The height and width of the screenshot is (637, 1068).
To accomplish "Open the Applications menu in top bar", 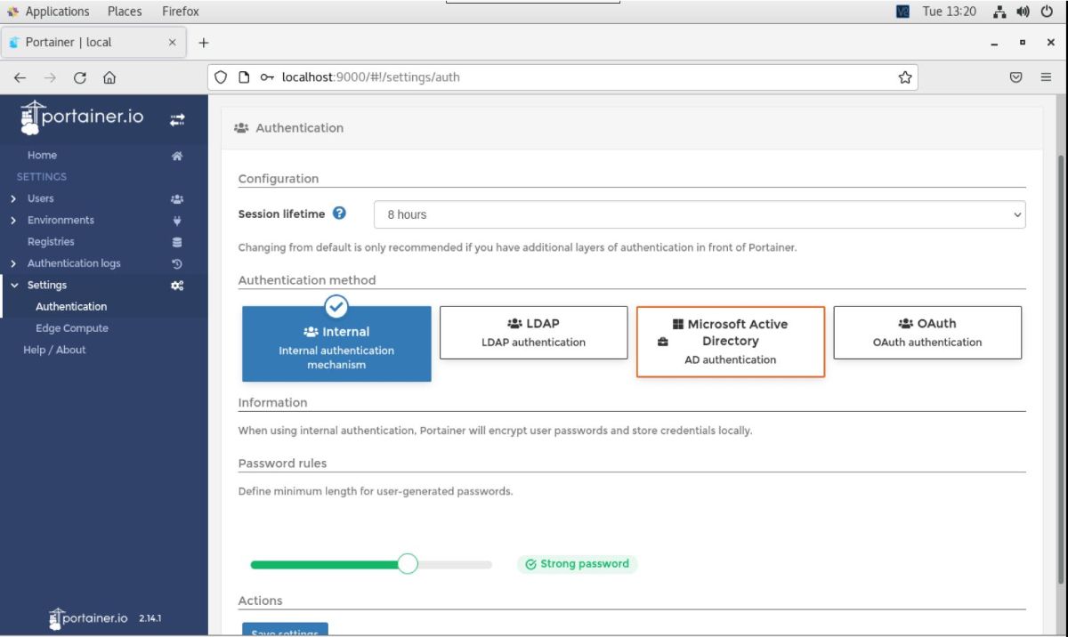I will tap(57, 12).
